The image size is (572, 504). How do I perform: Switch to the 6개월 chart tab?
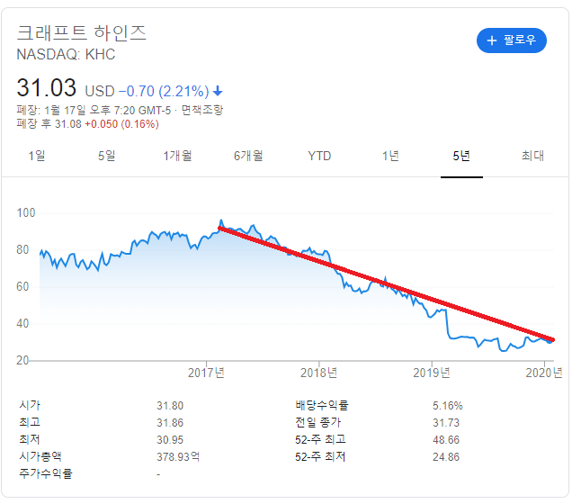pyautogui.click(x=248, y=156)
